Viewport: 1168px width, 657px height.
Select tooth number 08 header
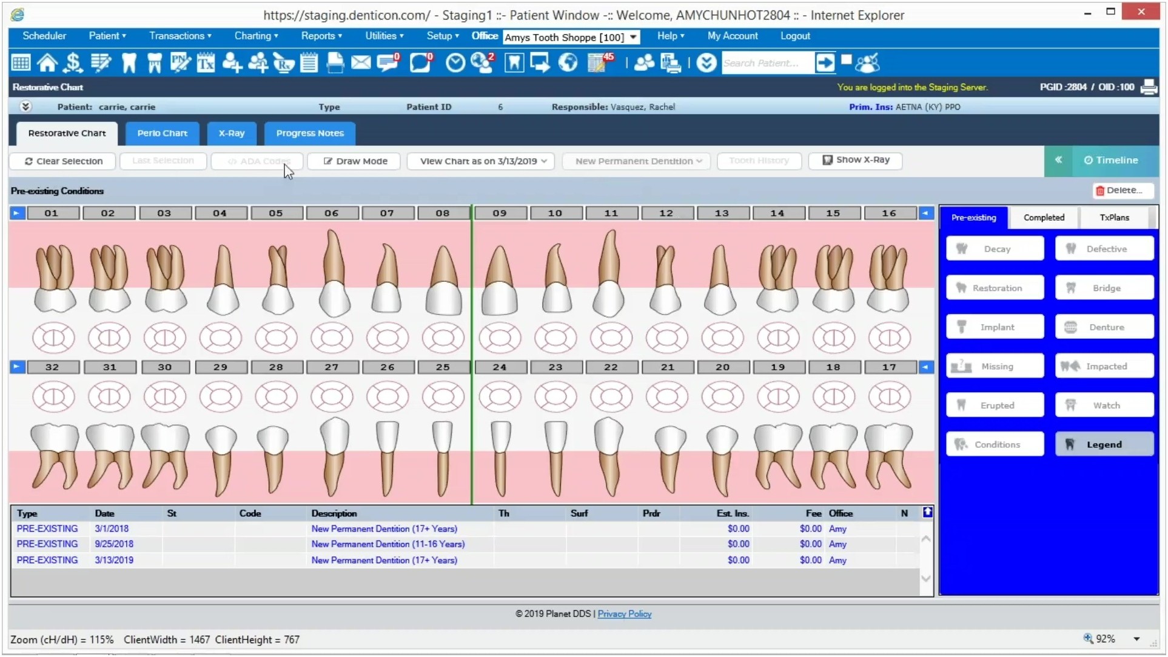pos(443,213)
